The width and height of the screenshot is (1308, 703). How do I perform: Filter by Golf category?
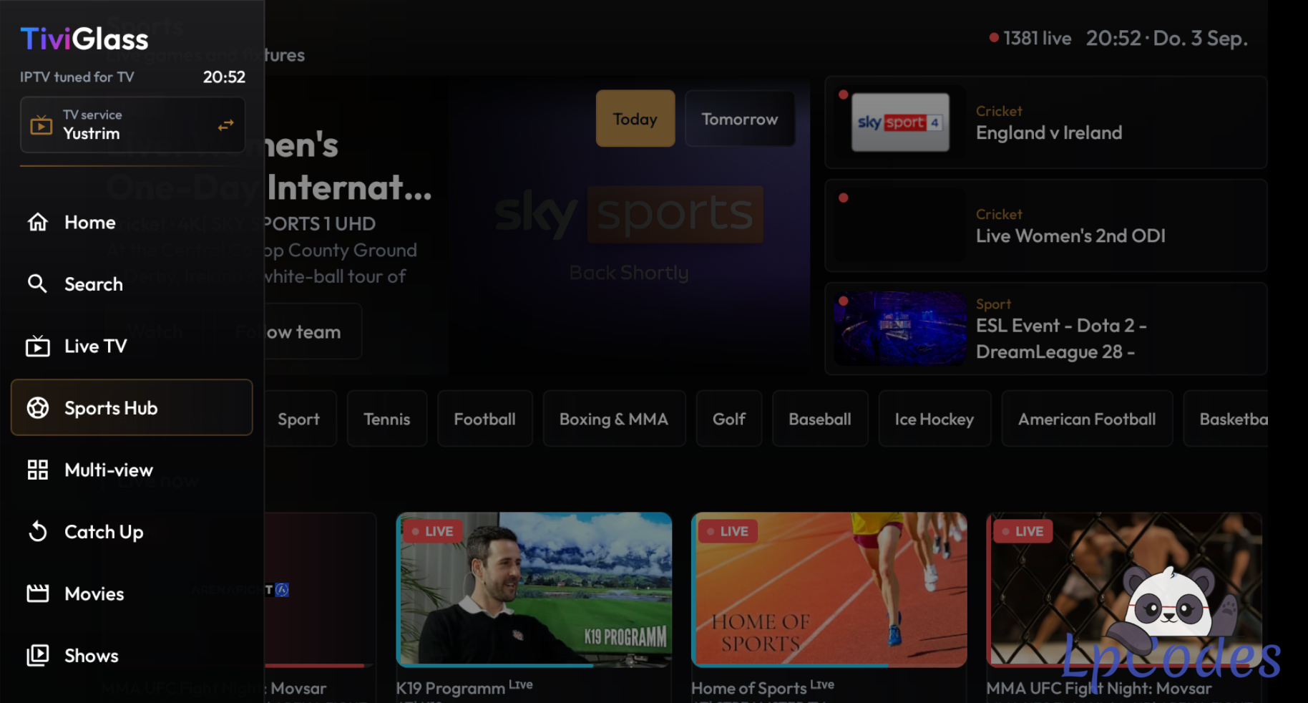click(x=729, y=419)
